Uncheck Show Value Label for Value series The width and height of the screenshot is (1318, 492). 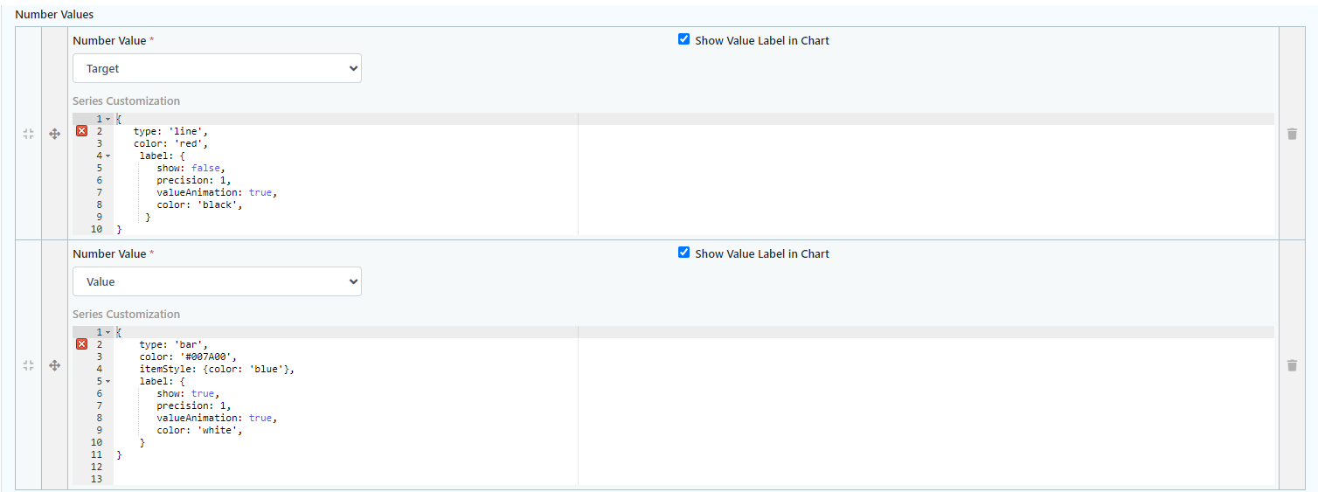pyautogui.click(x=684, y=253)
